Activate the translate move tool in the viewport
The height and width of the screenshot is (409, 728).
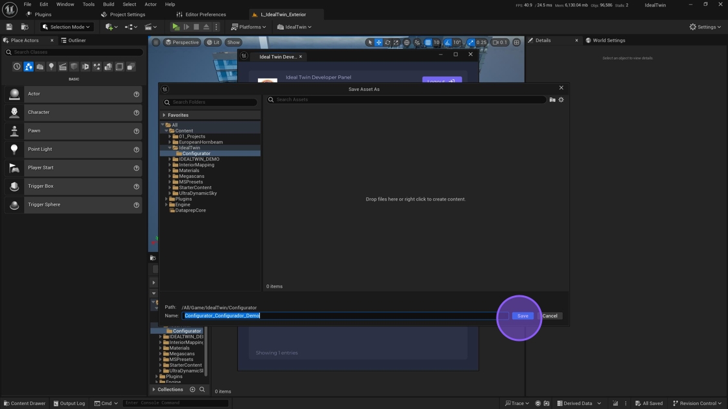tap(379, 42)
